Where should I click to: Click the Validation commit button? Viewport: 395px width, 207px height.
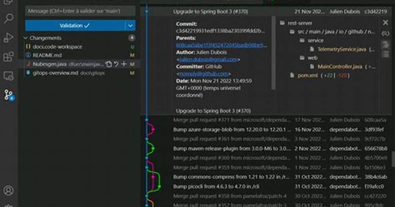pos(75,25)
